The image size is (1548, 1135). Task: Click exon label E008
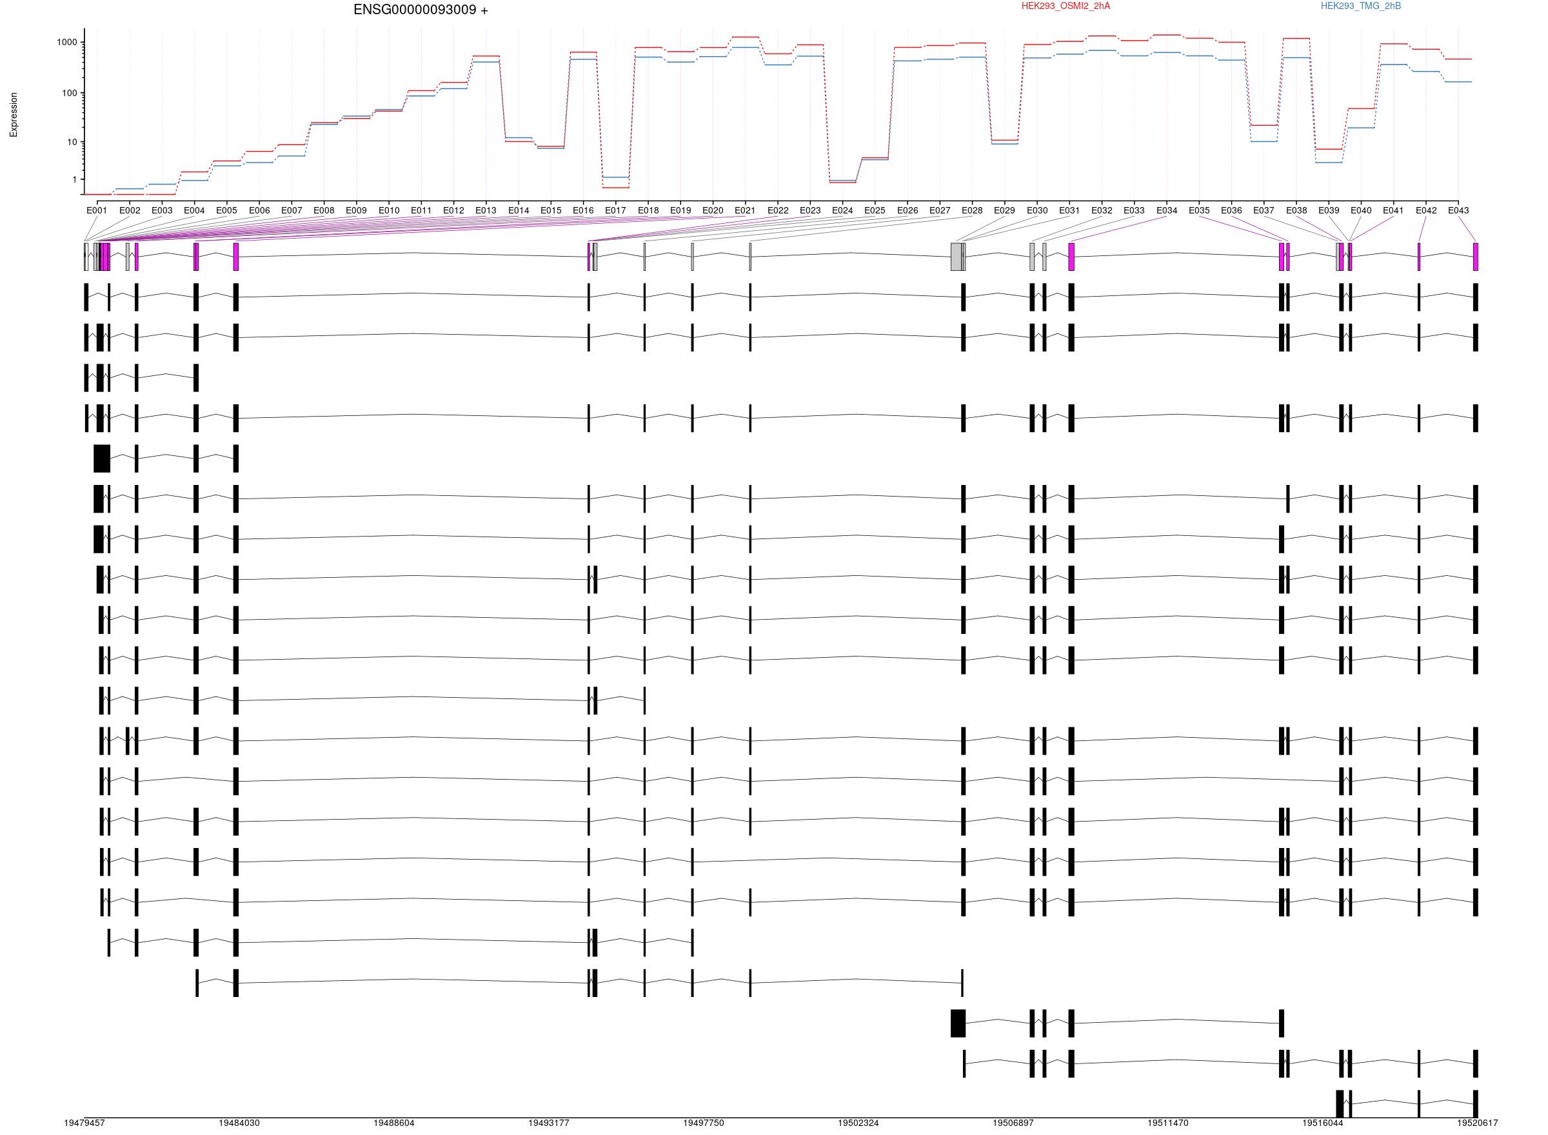pyautogui.click(x=324, y=210)
